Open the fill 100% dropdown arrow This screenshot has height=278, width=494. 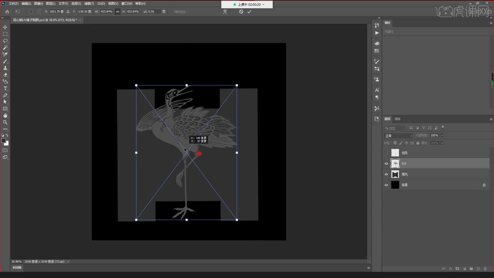tap(442, 143)
